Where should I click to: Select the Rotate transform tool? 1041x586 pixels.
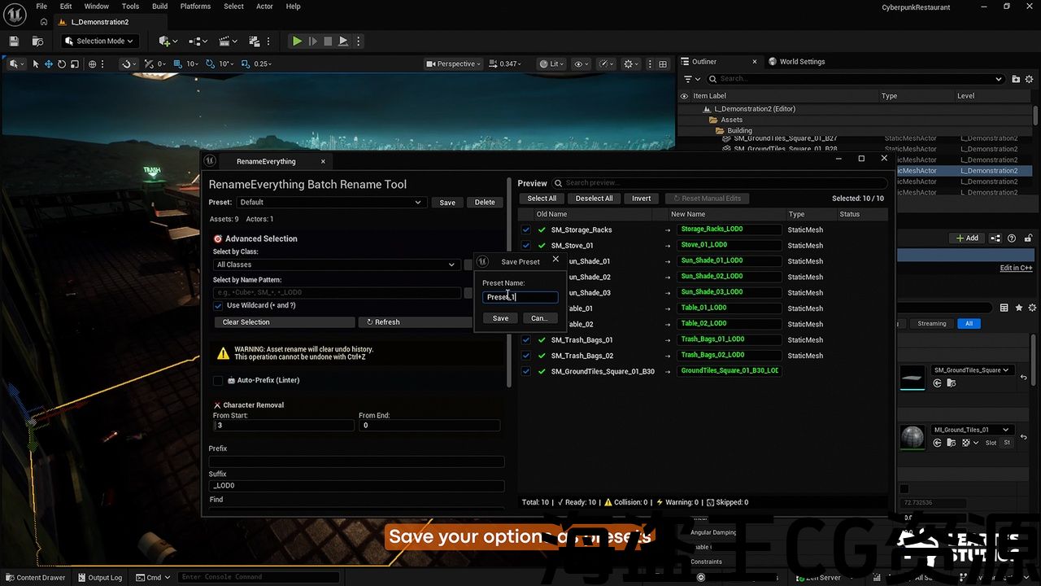[61, 64]
